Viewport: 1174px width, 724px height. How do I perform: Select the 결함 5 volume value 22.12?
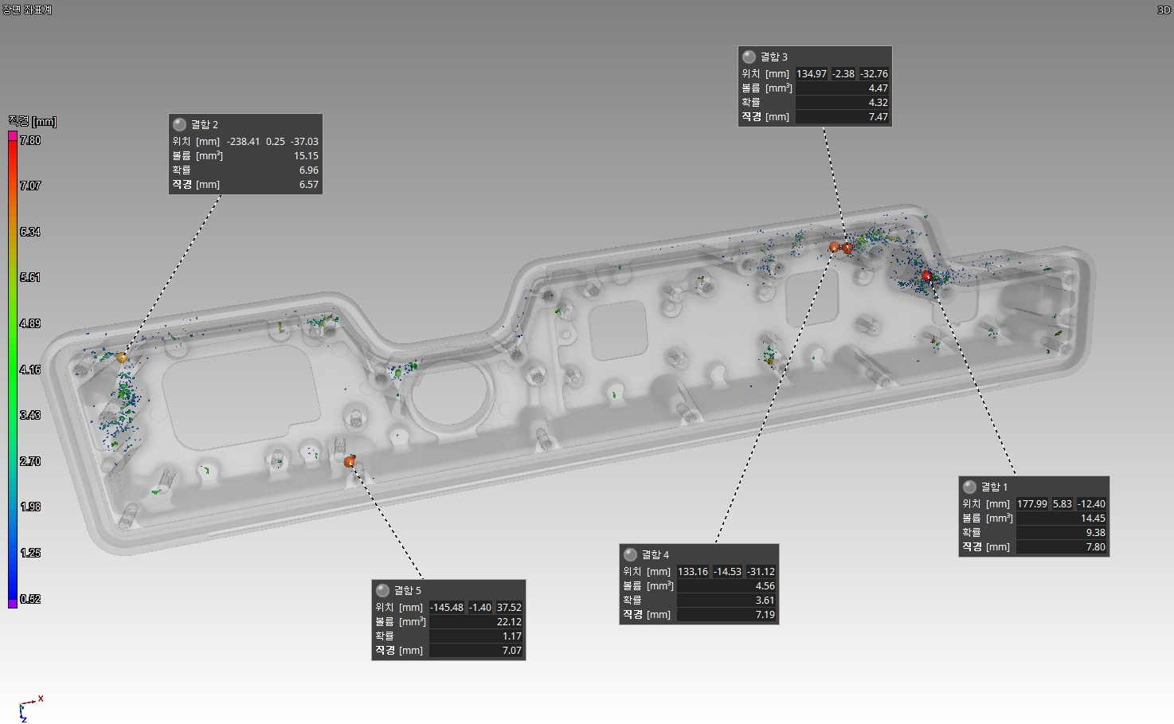(509, 621)
